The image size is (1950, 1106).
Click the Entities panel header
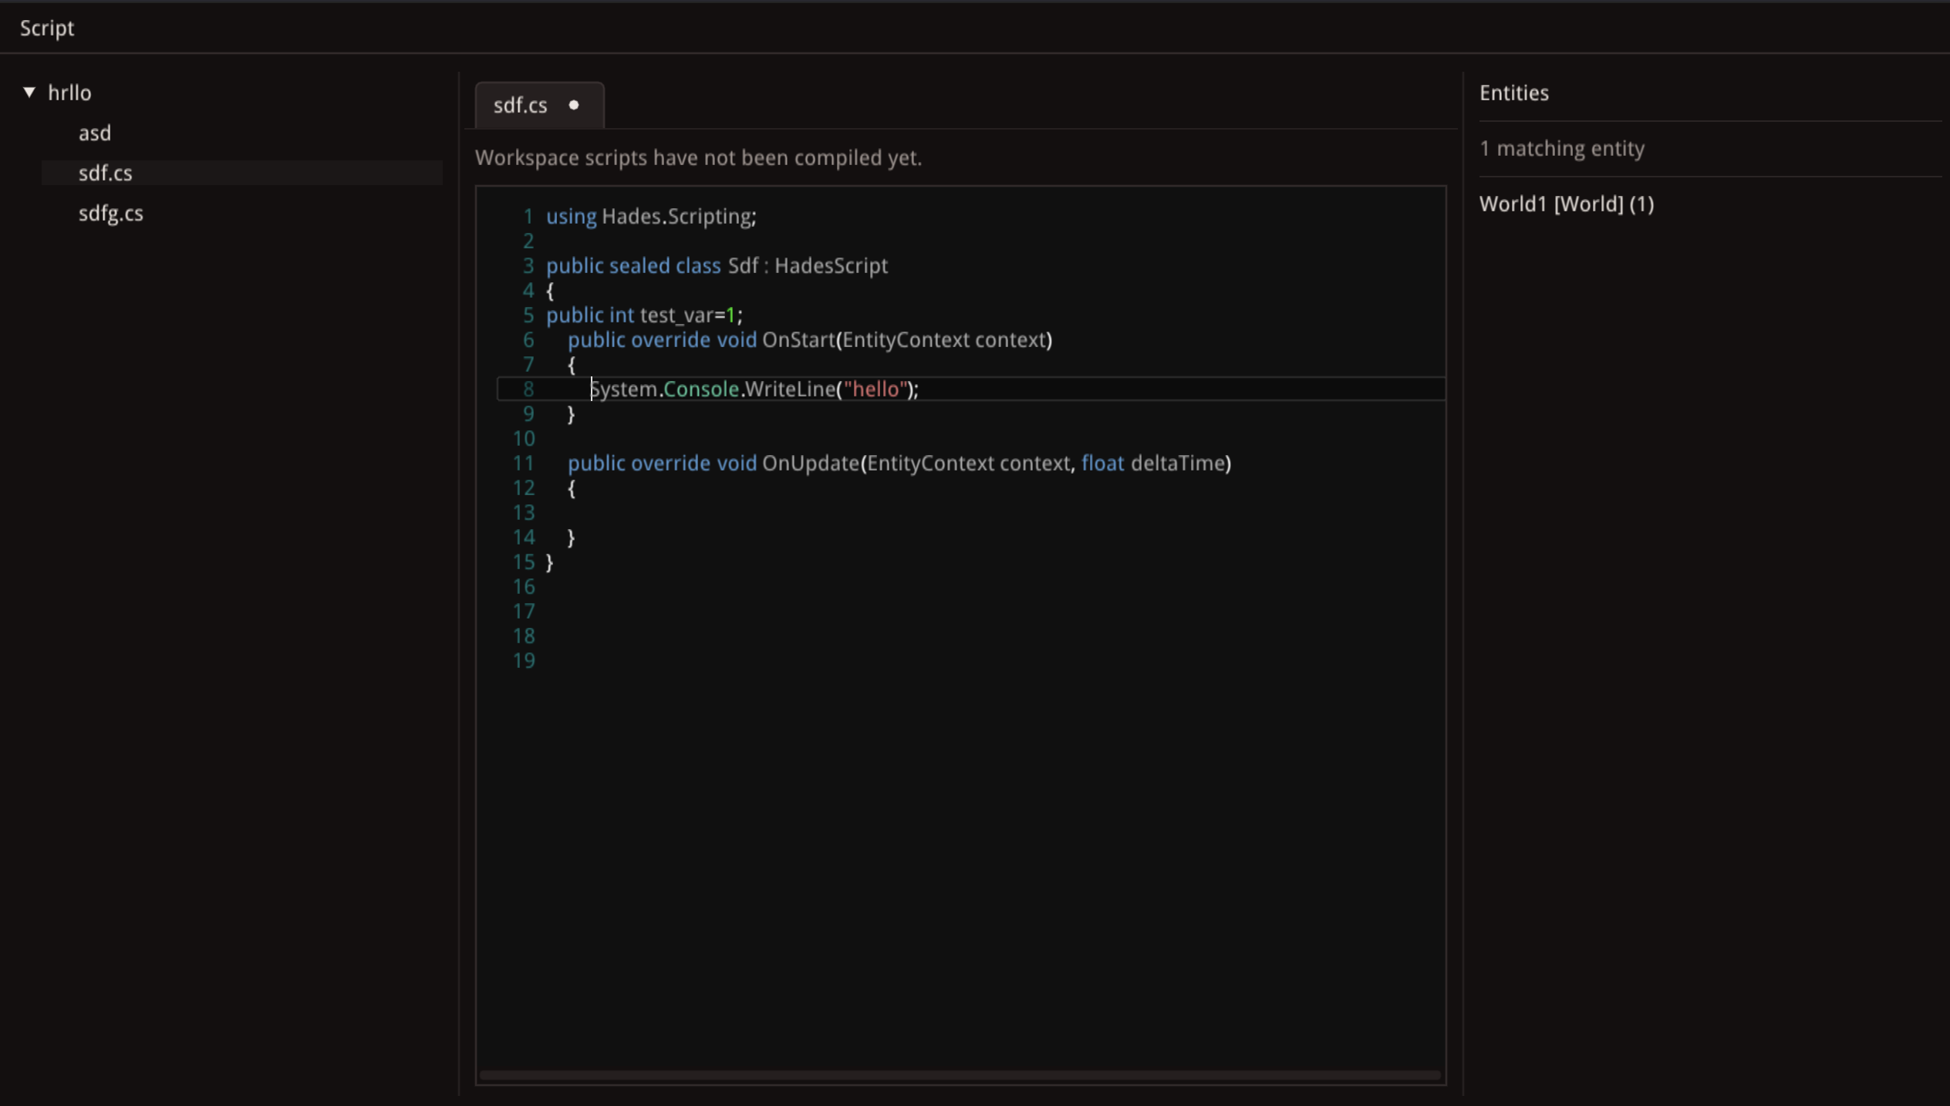[1513, 92]
